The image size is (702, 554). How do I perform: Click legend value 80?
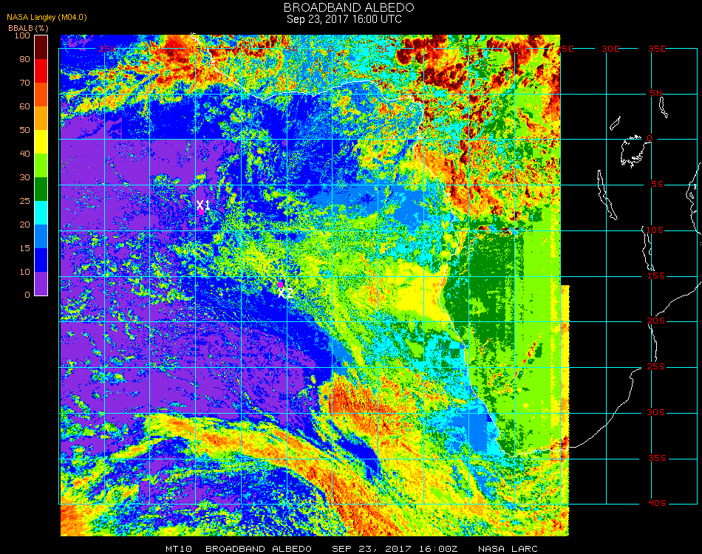[x=24, y=59]
